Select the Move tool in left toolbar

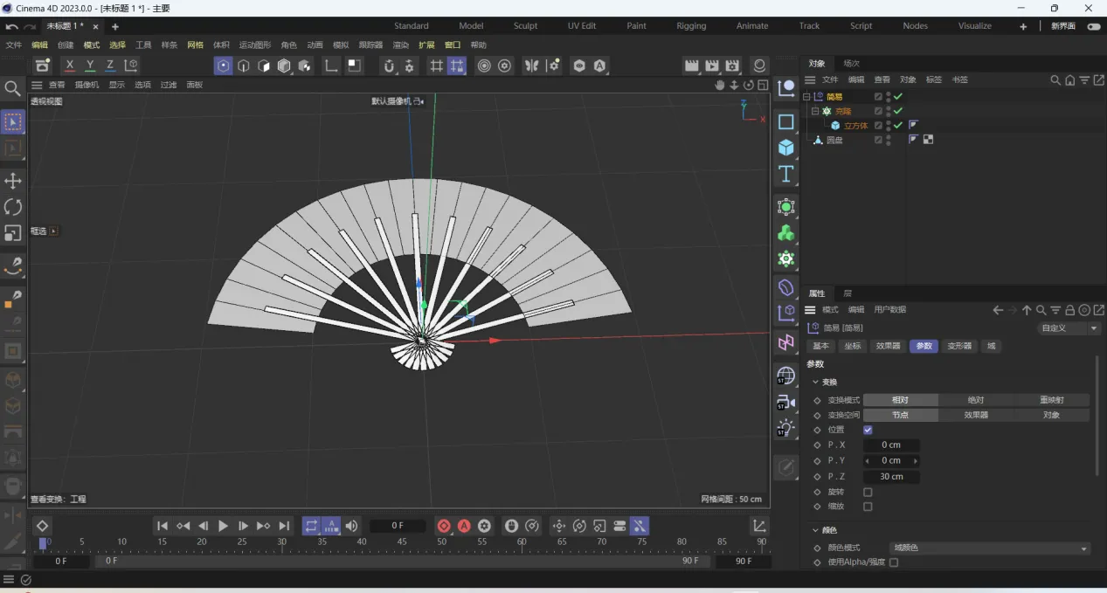click(13, 181)
